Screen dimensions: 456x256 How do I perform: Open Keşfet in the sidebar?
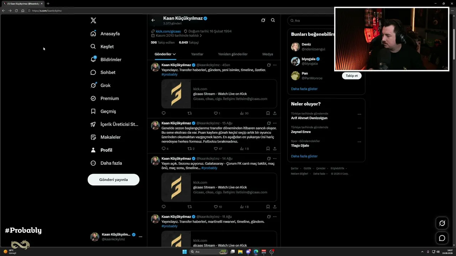[x=102, y=47]
